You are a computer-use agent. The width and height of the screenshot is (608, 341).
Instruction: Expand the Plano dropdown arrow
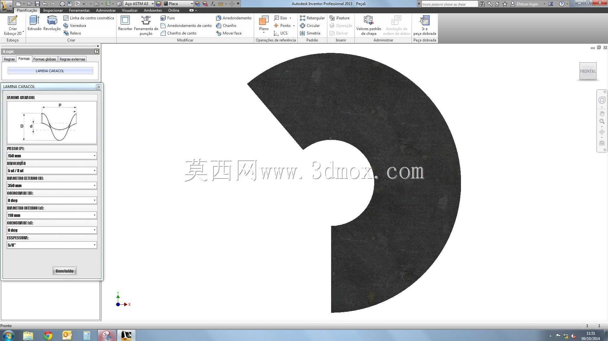coord(264,33)
